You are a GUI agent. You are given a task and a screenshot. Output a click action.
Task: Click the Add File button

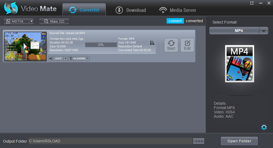tap(16, 21)
